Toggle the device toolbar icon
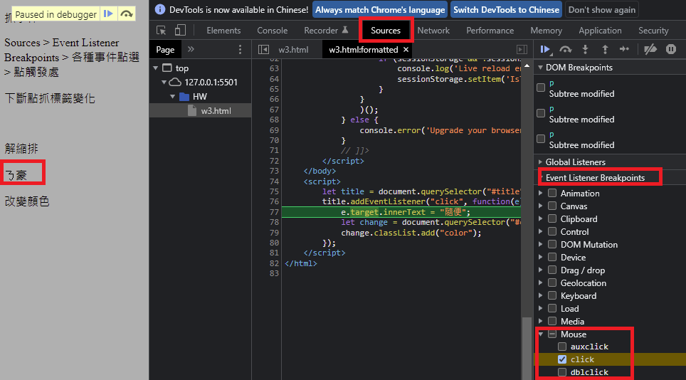Viewport: 686px width, 380px height. click(x=180, y=30)
